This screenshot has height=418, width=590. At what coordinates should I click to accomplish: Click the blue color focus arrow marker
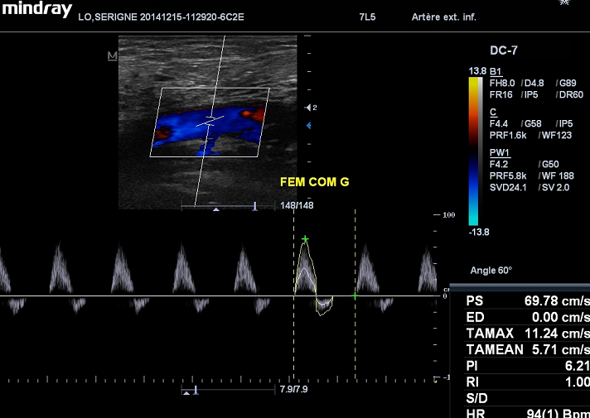tap(310, 125)
